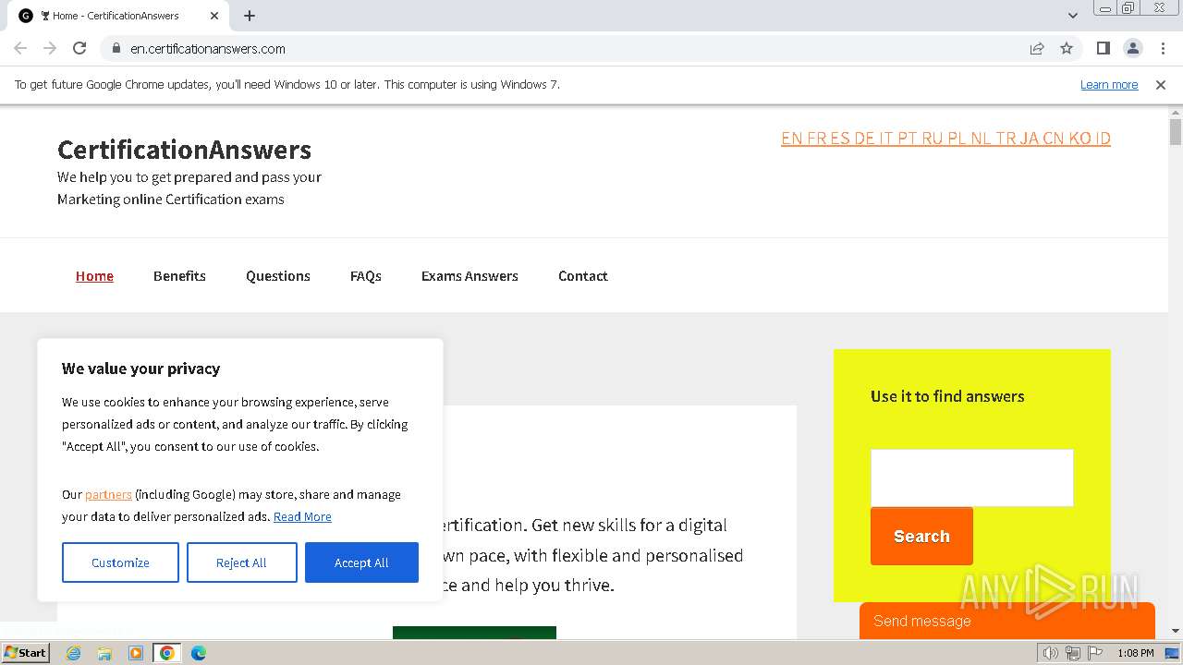Viewport: 1183px width, 665px height.
Task: Reload the current page
Action: click(x=79, y=48)
